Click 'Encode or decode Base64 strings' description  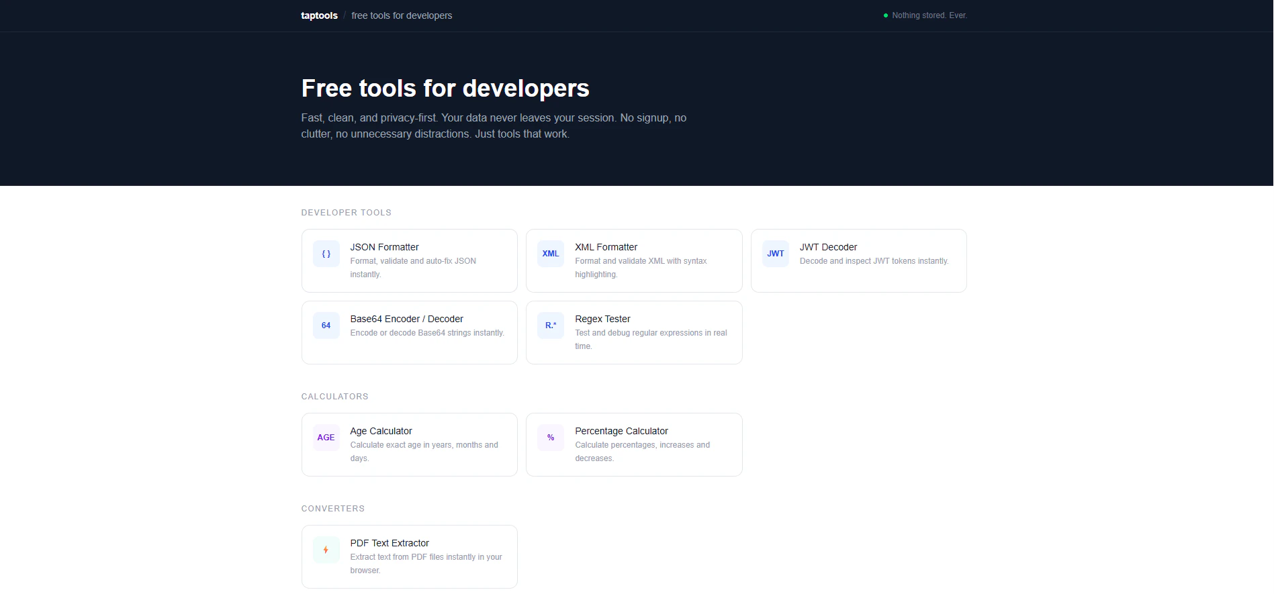(x=427, y=333)
